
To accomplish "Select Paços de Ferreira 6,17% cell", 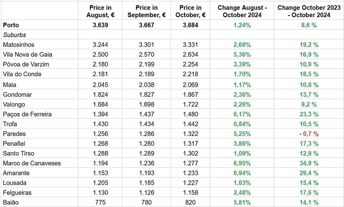I will pos(242,114).
